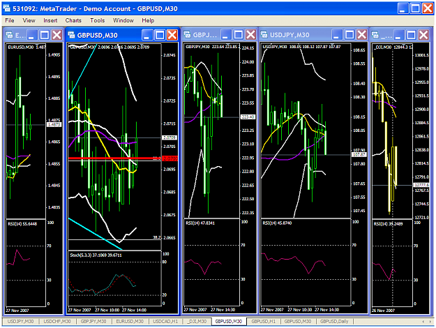Maximize the _DJI chart window
The height and width of the screenshot is (328, 436).
pyautogui.click(x=411, y=35)
